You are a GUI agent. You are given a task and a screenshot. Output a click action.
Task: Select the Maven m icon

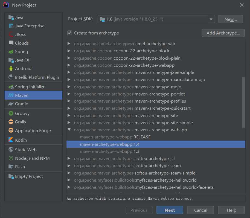[11, 95]
